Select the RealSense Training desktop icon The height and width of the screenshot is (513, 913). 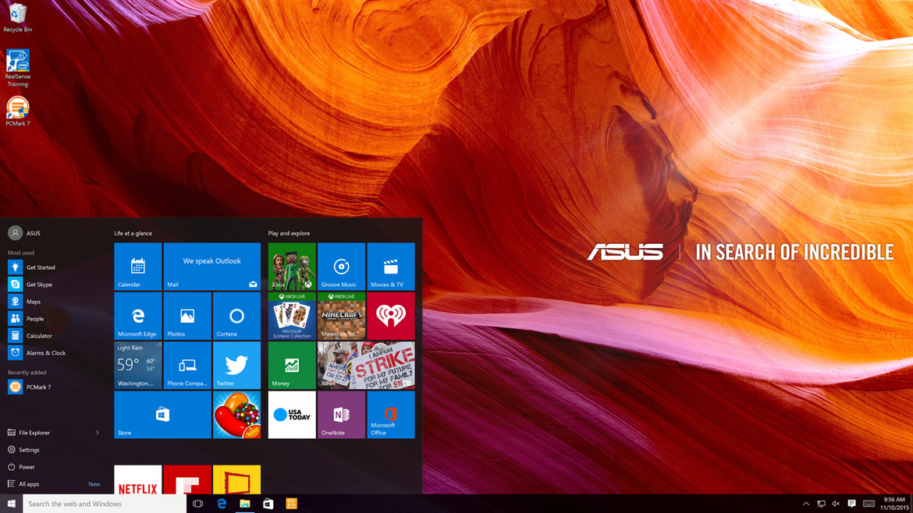pos(17,68)
